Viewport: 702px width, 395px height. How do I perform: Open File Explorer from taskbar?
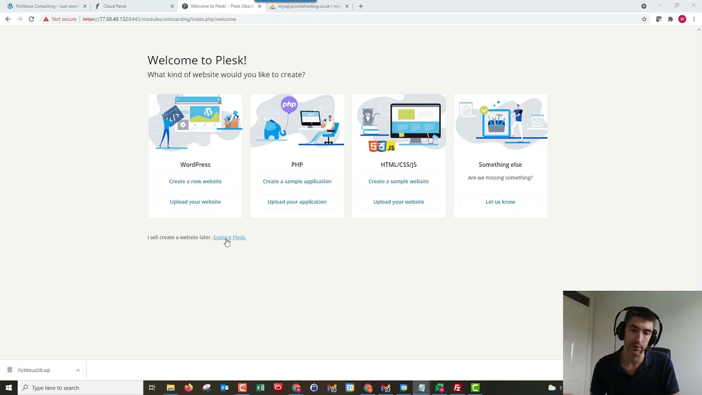pos(171,388)
